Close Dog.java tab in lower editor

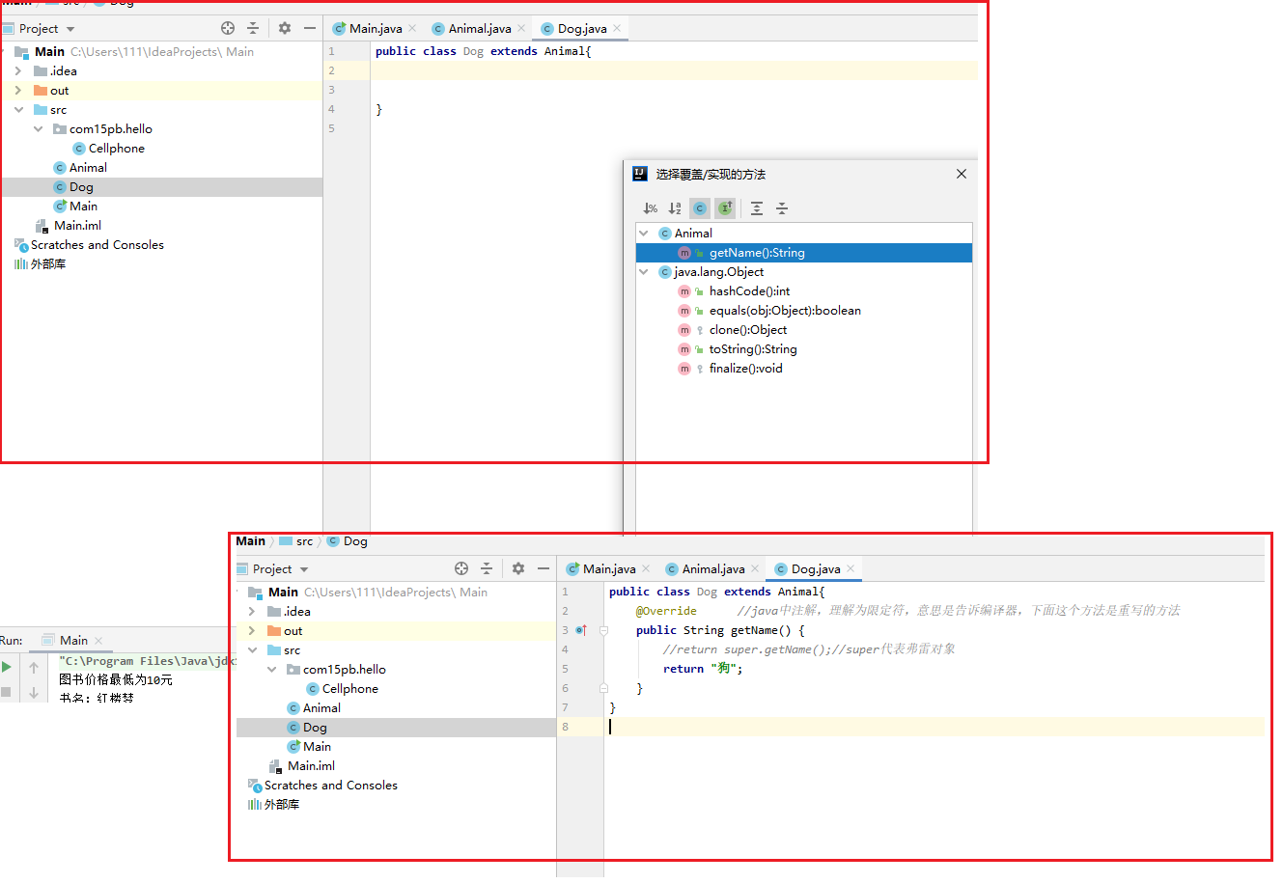[x=851, y=568]
